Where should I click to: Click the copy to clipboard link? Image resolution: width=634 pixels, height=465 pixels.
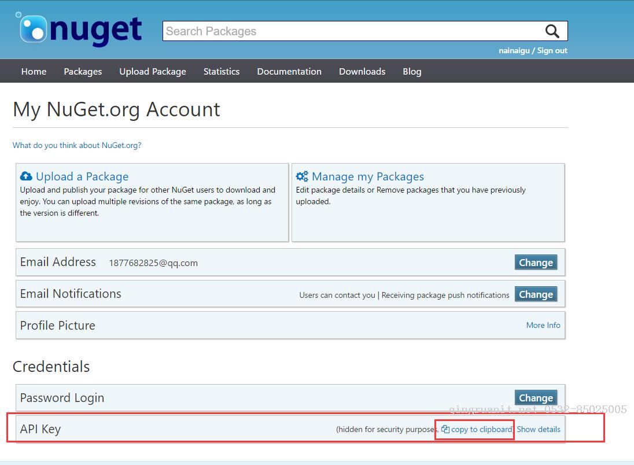click(x=482, y=429)
